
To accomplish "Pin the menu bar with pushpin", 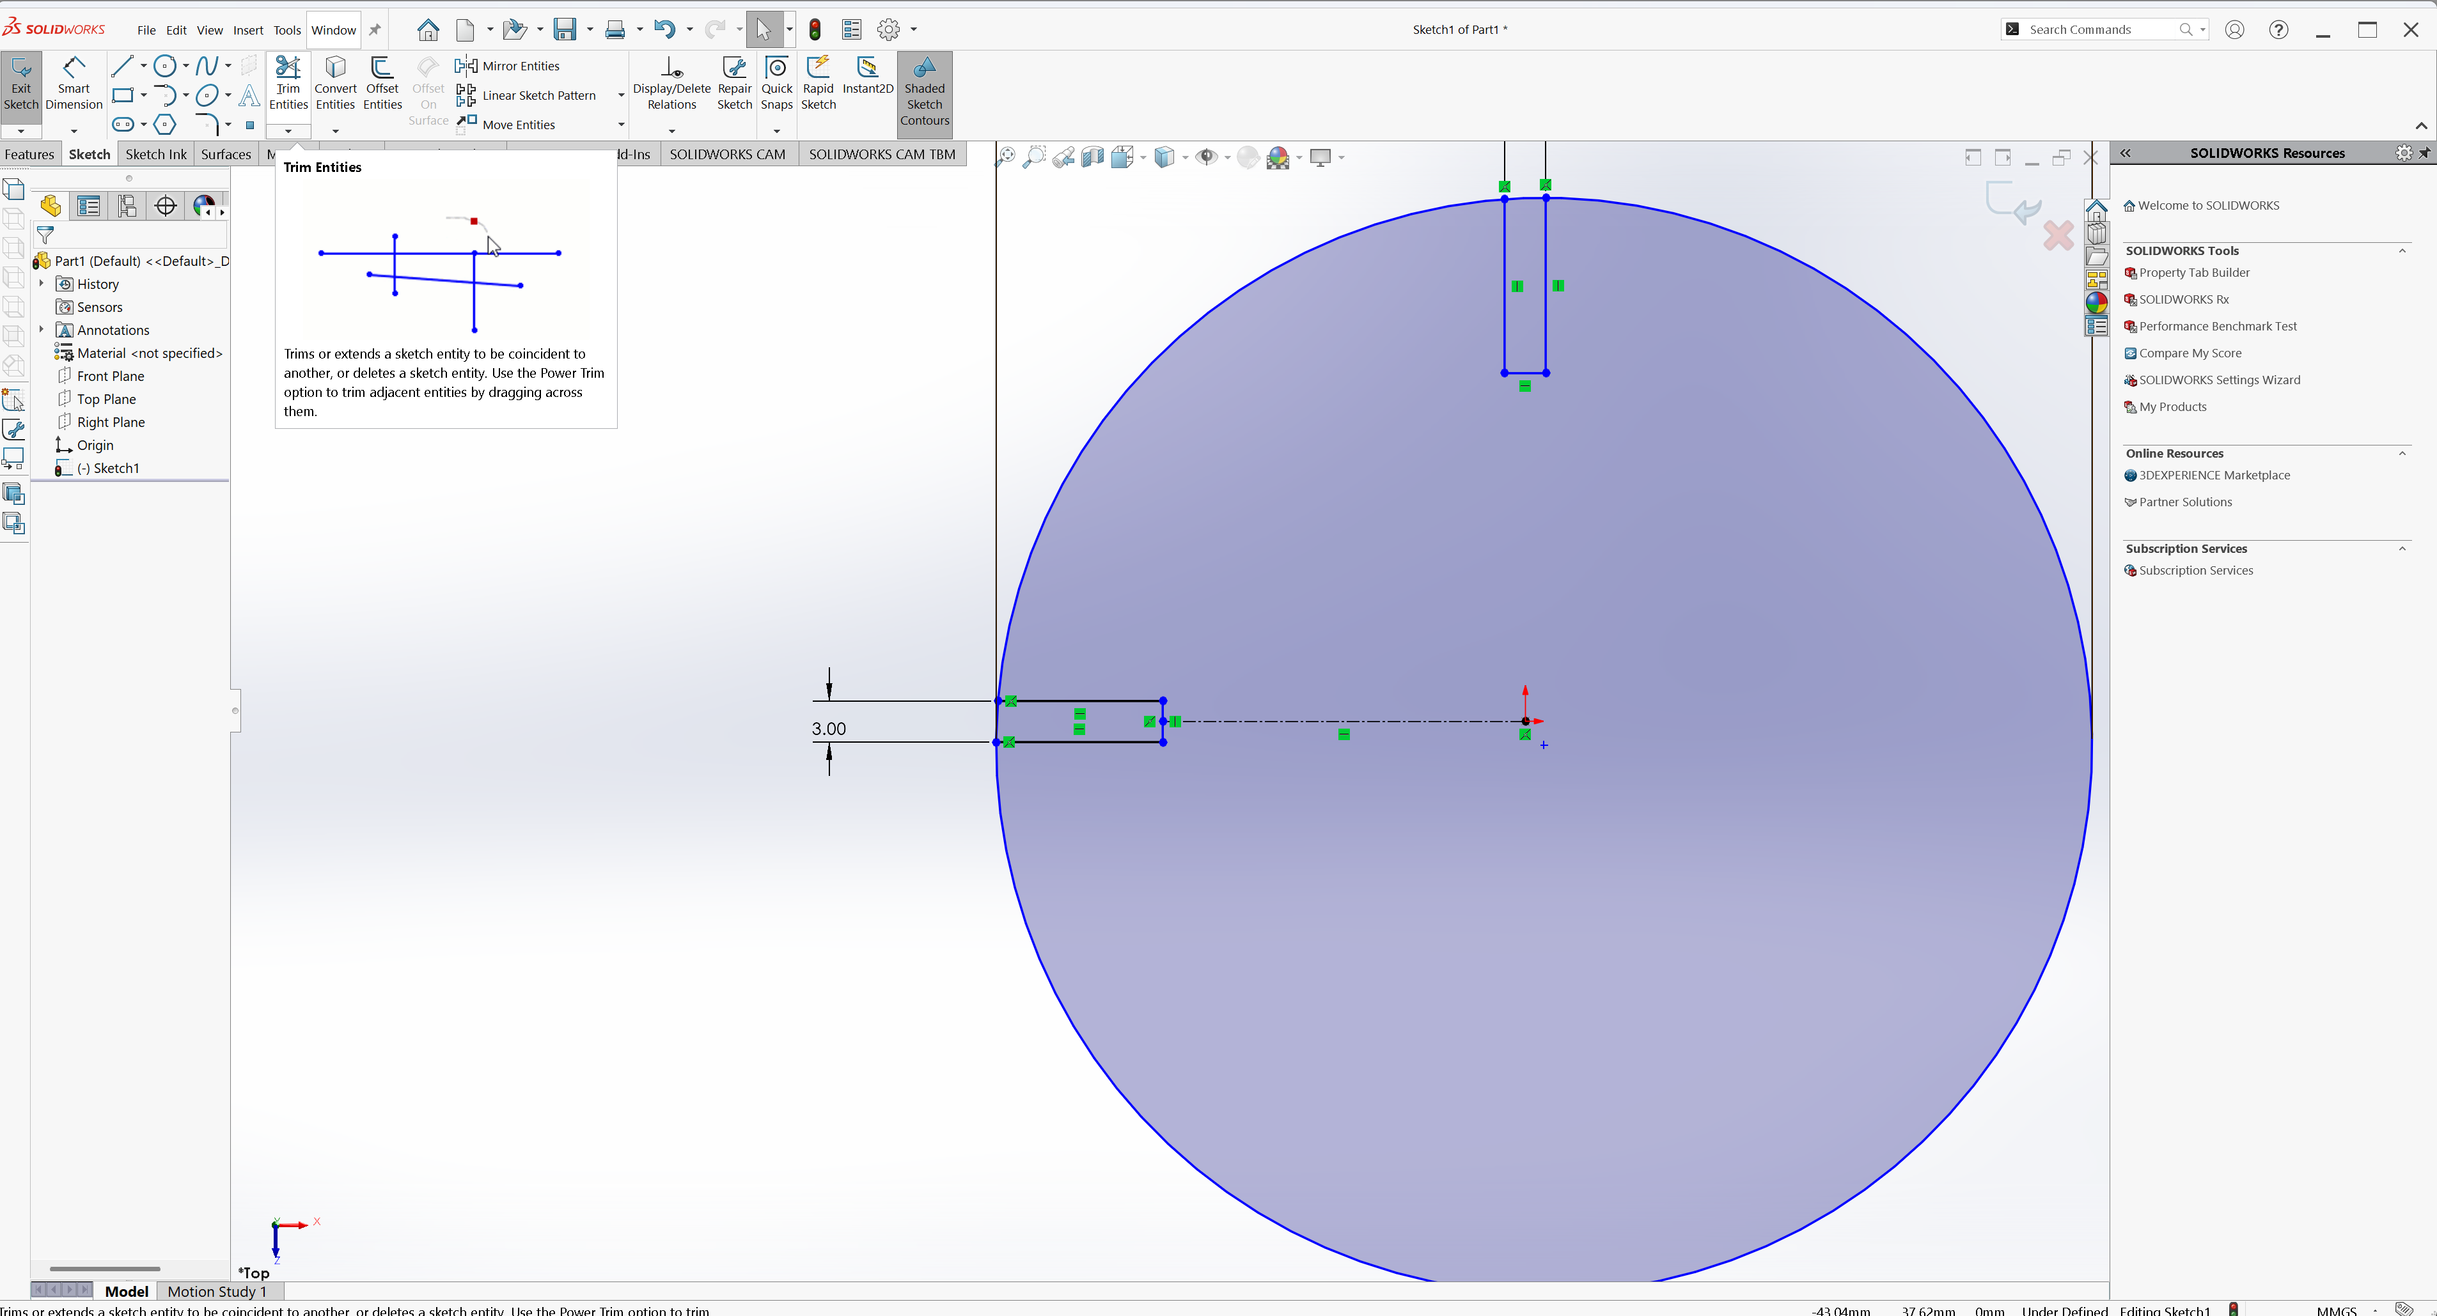I will click(375, 29).
